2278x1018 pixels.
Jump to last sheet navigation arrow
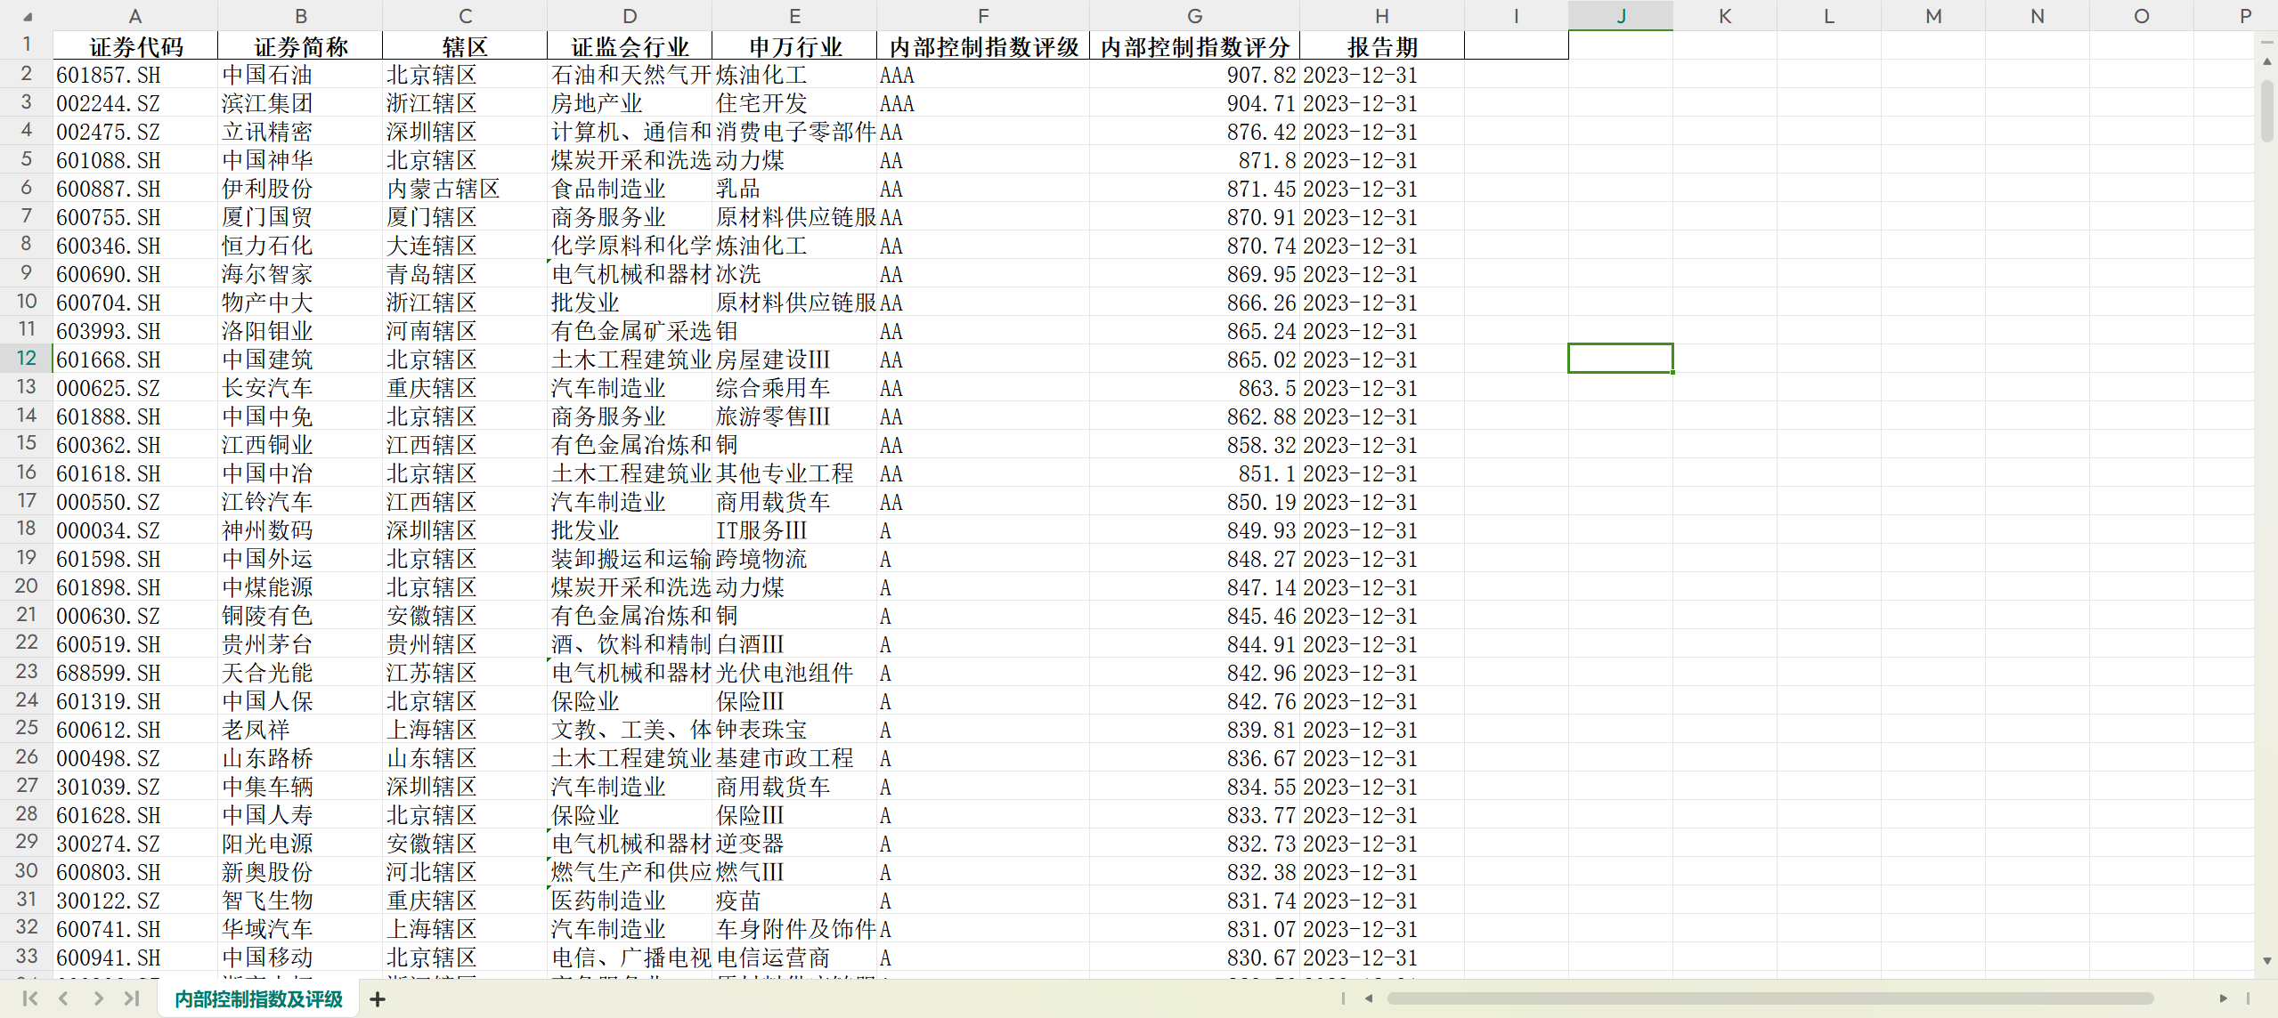tap(132, 998)
